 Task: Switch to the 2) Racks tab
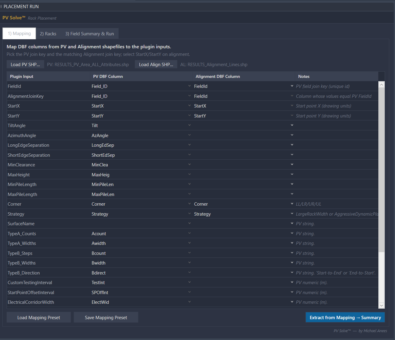48,34
